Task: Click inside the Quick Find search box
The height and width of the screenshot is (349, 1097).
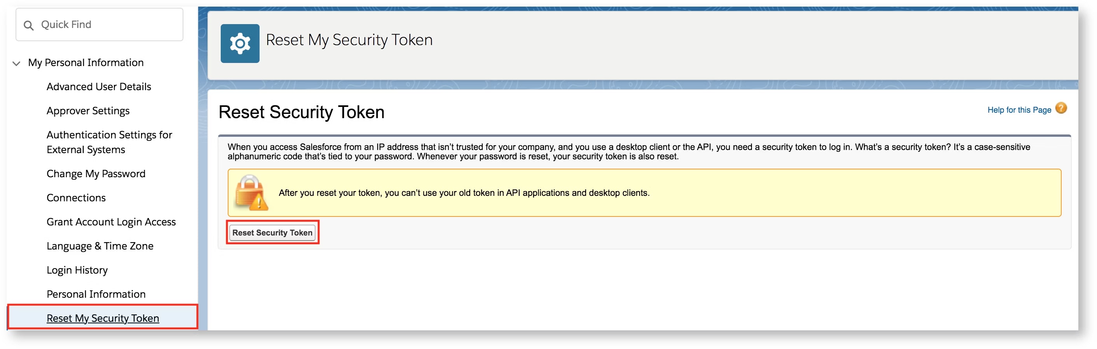Action: pos(98,25)
